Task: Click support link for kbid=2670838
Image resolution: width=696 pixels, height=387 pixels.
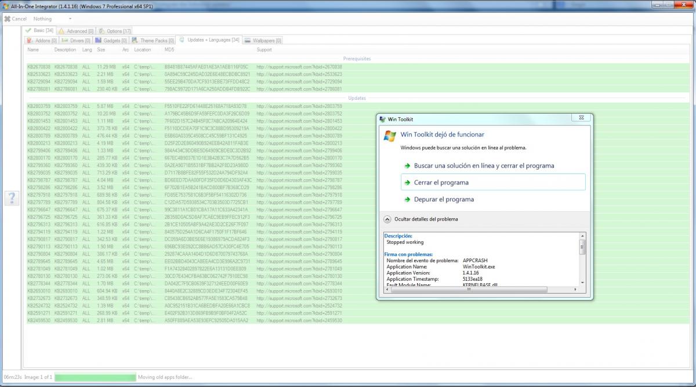Action: (x=299, y=67)
